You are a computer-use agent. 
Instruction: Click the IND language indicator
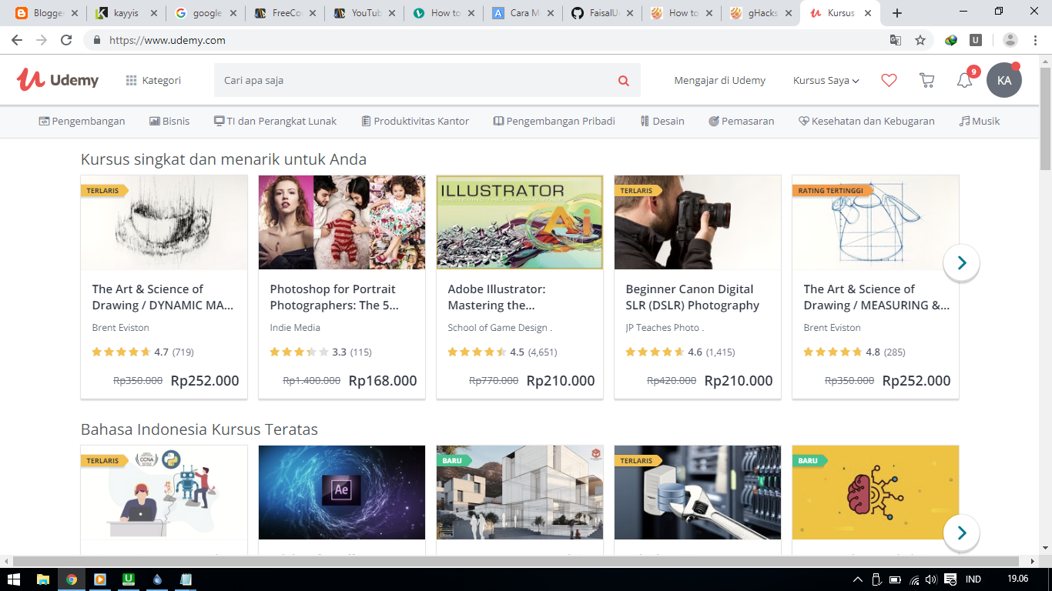(x=973, y=579)
